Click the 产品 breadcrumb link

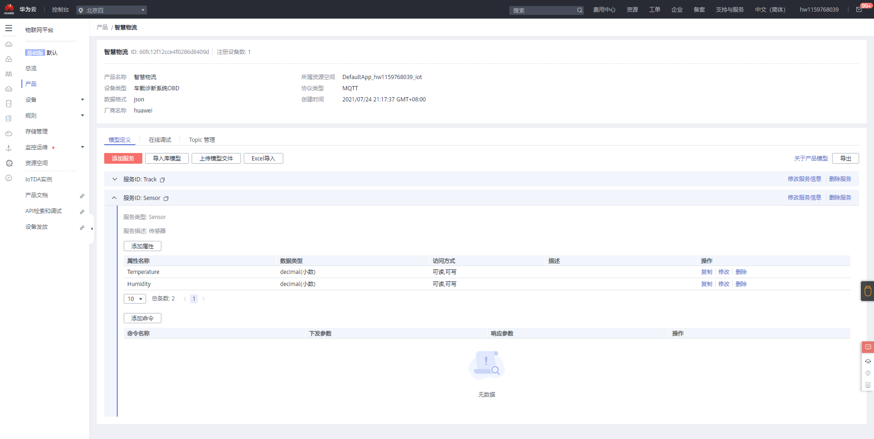click(x=102, y=27)
